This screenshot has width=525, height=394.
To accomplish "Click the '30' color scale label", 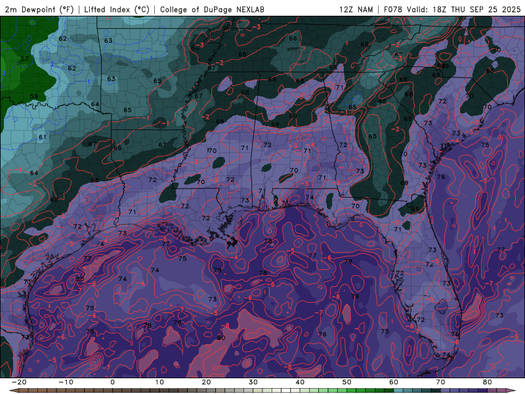I will click(x=253, y=382).
